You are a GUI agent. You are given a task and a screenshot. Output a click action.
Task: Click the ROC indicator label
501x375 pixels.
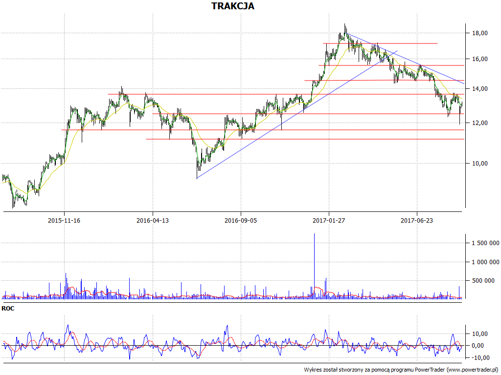coord(8,309)
